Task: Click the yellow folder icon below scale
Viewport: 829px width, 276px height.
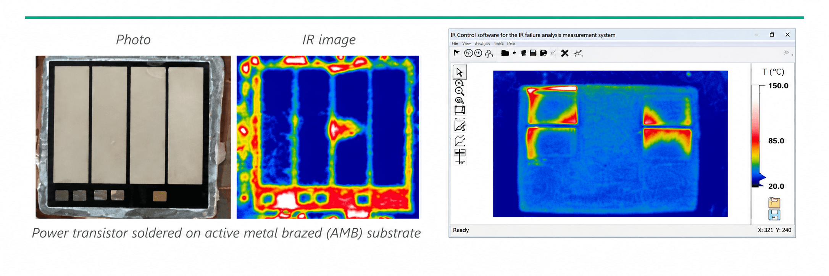Action: click(x=774, y=202)
